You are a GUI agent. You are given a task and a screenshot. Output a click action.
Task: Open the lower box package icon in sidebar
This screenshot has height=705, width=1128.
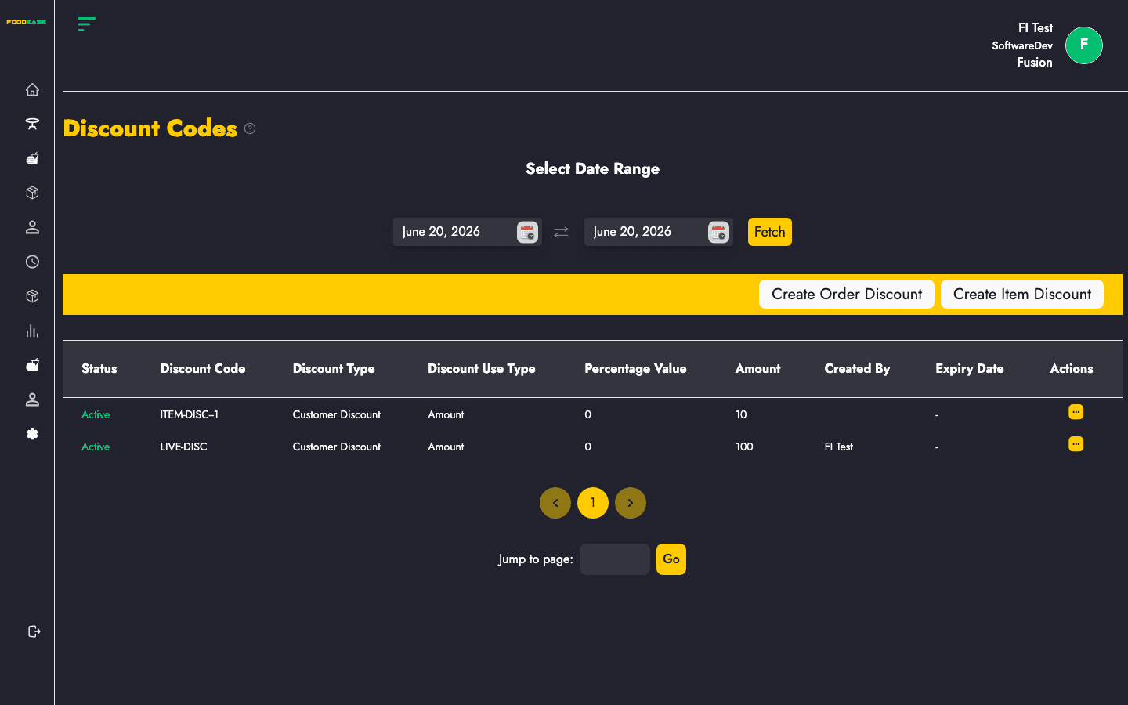pyautogui.click(x=32, y=296)
